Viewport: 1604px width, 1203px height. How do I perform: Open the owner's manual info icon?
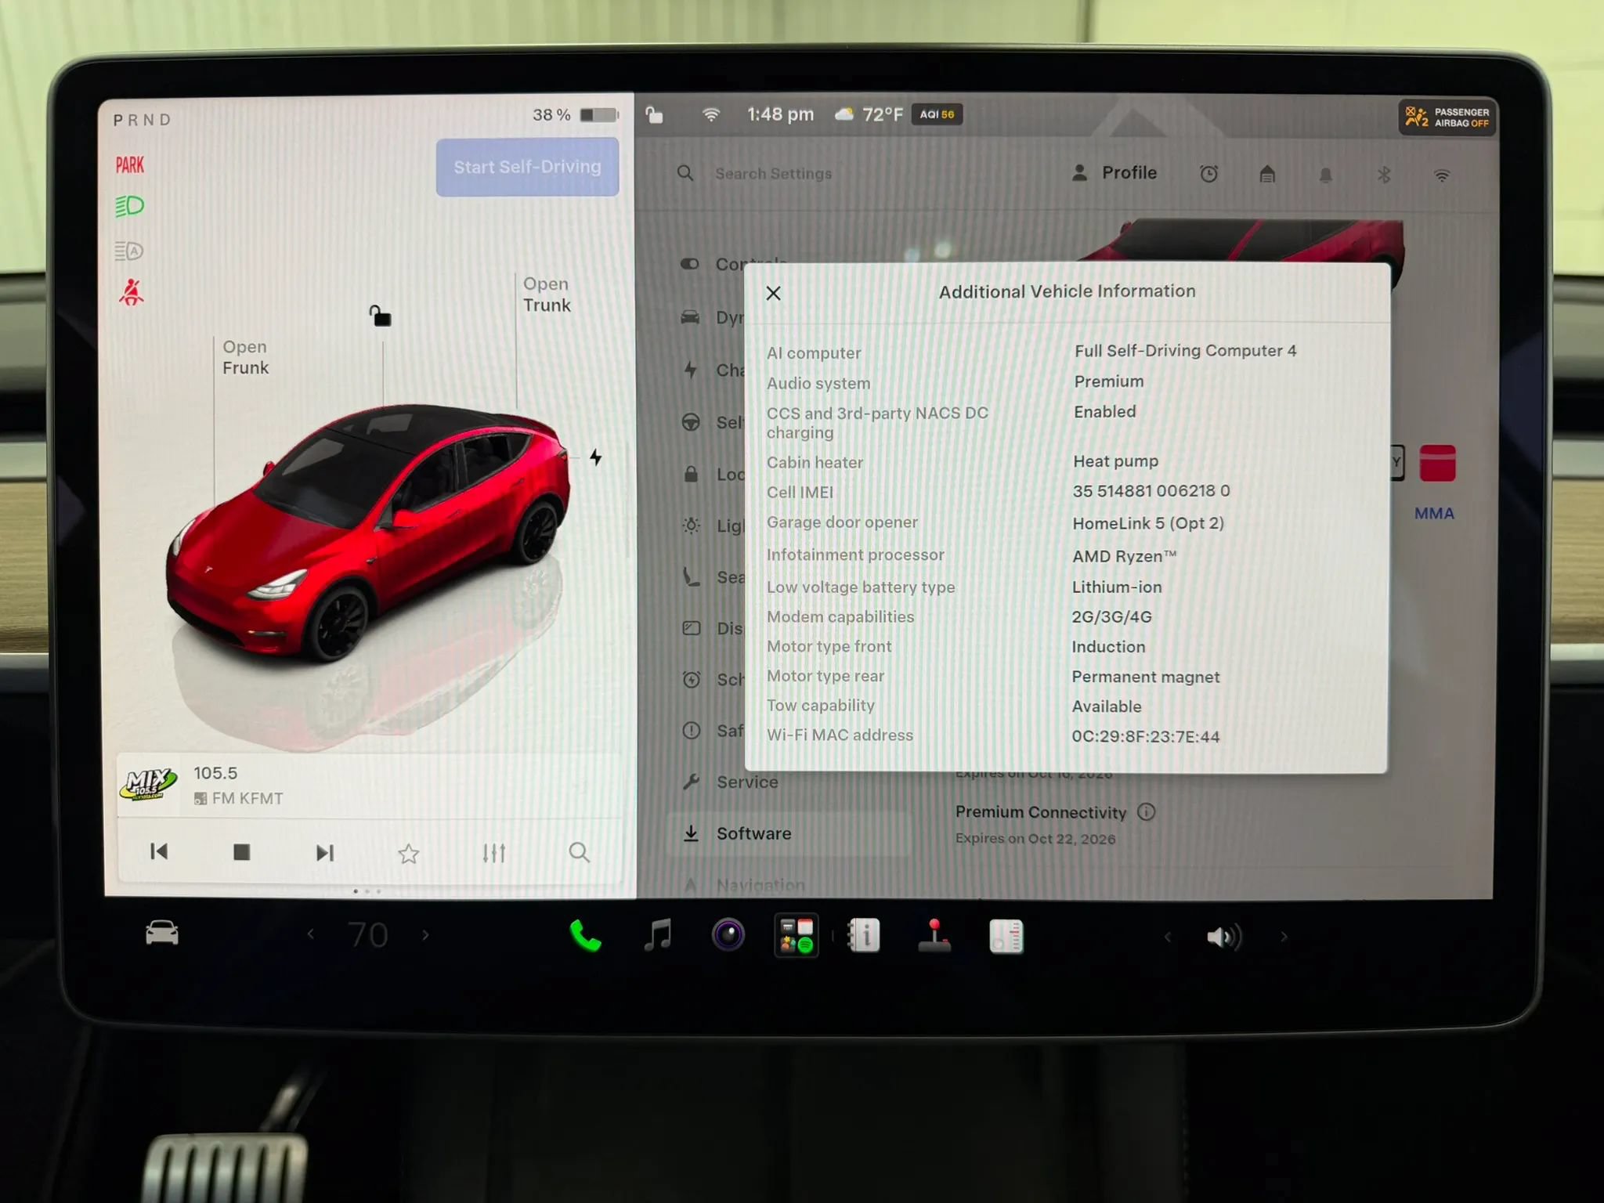pyautogui.click(x=864, y=935)
